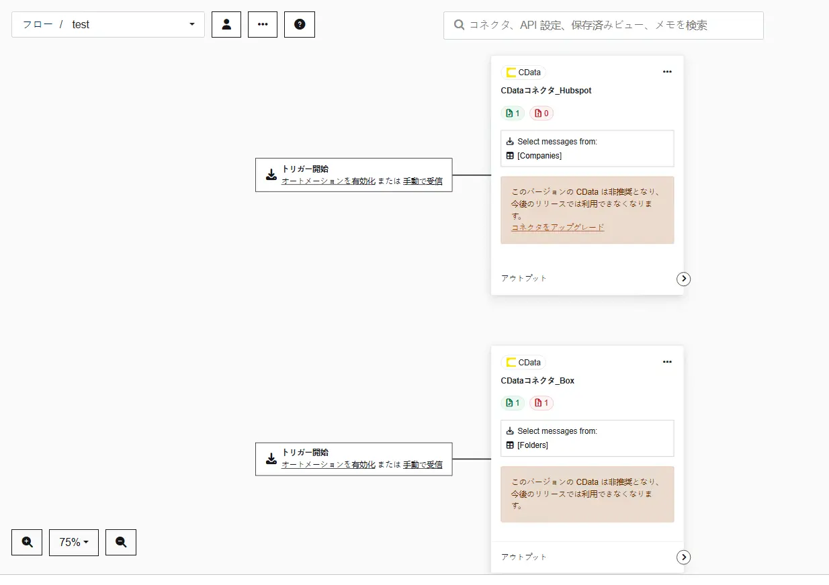The height and width of the screenshot is (585, 829).
Task: Click the user profile icon button
Action: [x=226, y=24]
